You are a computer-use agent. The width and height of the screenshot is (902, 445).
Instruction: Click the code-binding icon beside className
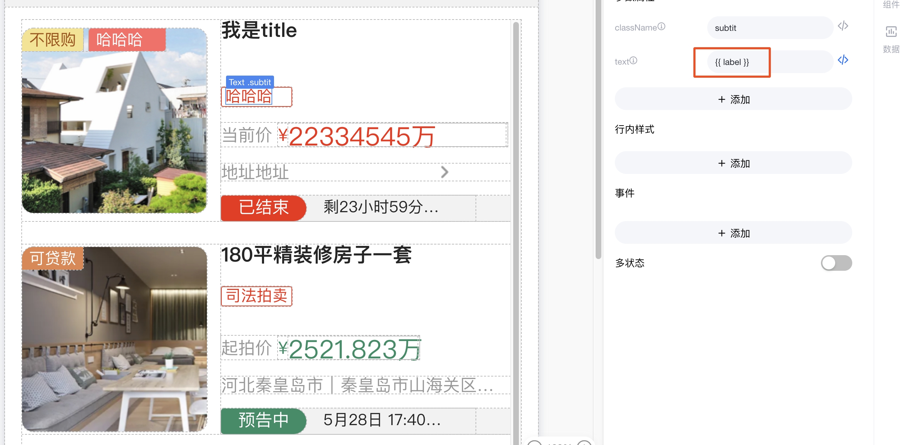click(x=843, y=26)
